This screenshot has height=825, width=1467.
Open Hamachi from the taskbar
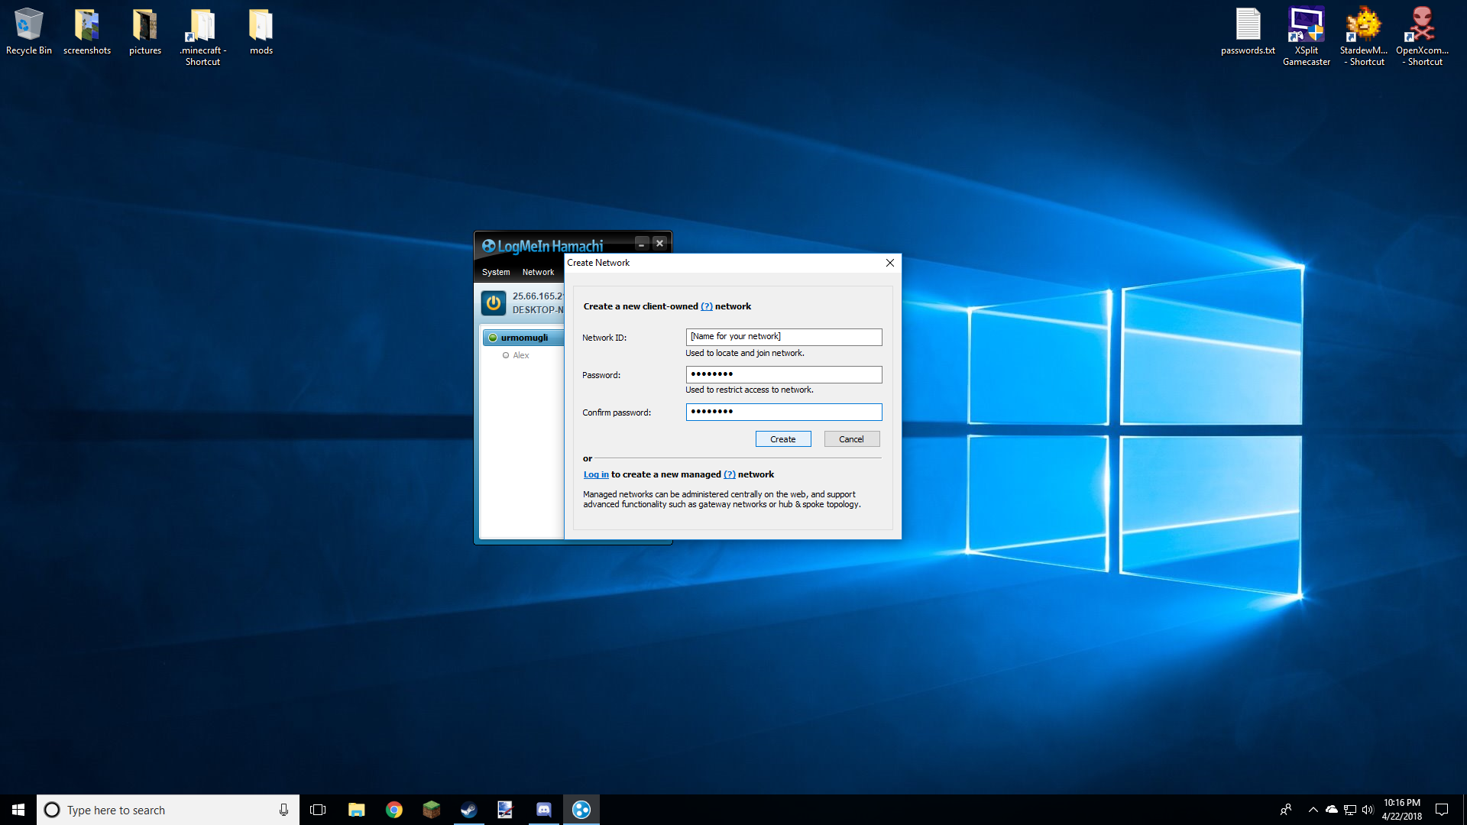pyautogui.click(x=581, y=810)
